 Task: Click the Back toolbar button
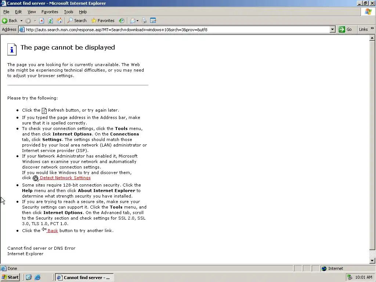tap(10, 21)
